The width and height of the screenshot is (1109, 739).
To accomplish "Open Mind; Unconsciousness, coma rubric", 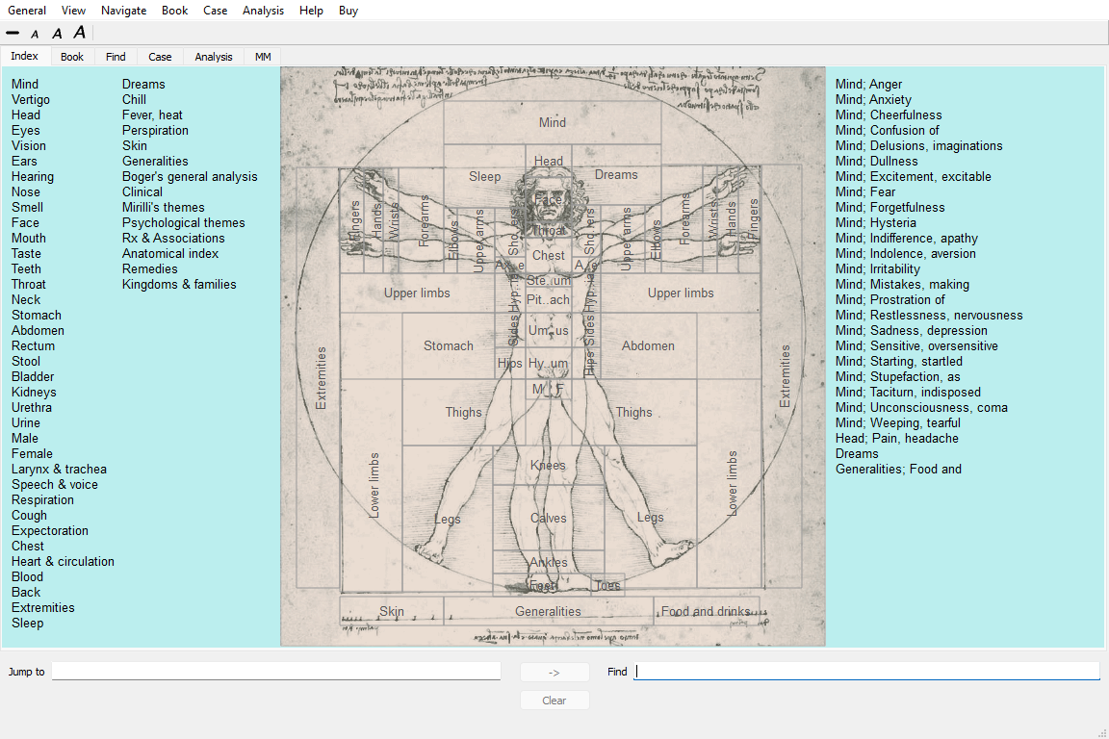I will [x=921, y=408].
